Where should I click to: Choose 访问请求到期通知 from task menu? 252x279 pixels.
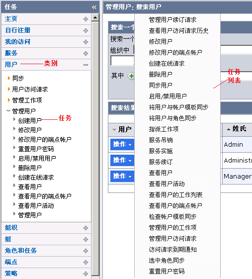point(172,250)
